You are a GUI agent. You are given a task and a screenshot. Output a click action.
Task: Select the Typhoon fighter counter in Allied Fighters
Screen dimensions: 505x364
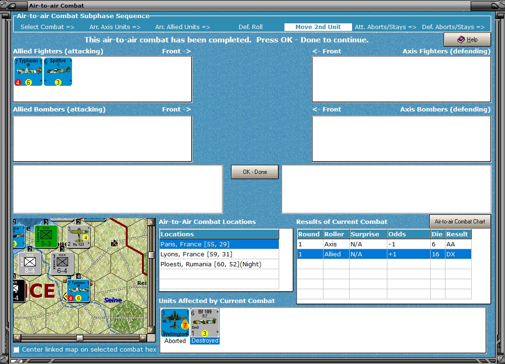[x=28, y=71]
